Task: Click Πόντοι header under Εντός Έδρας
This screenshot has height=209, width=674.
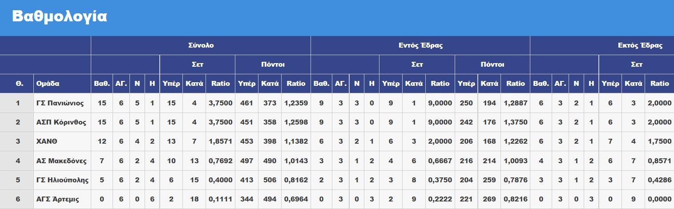Action: (x=492, y=64)
